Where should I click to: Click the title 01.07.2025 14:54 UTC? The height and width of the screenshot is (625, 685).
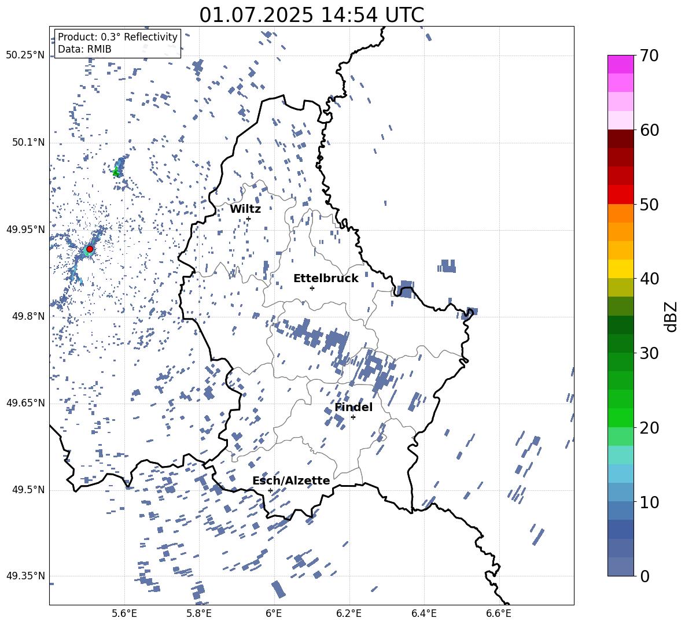point(311,15)
